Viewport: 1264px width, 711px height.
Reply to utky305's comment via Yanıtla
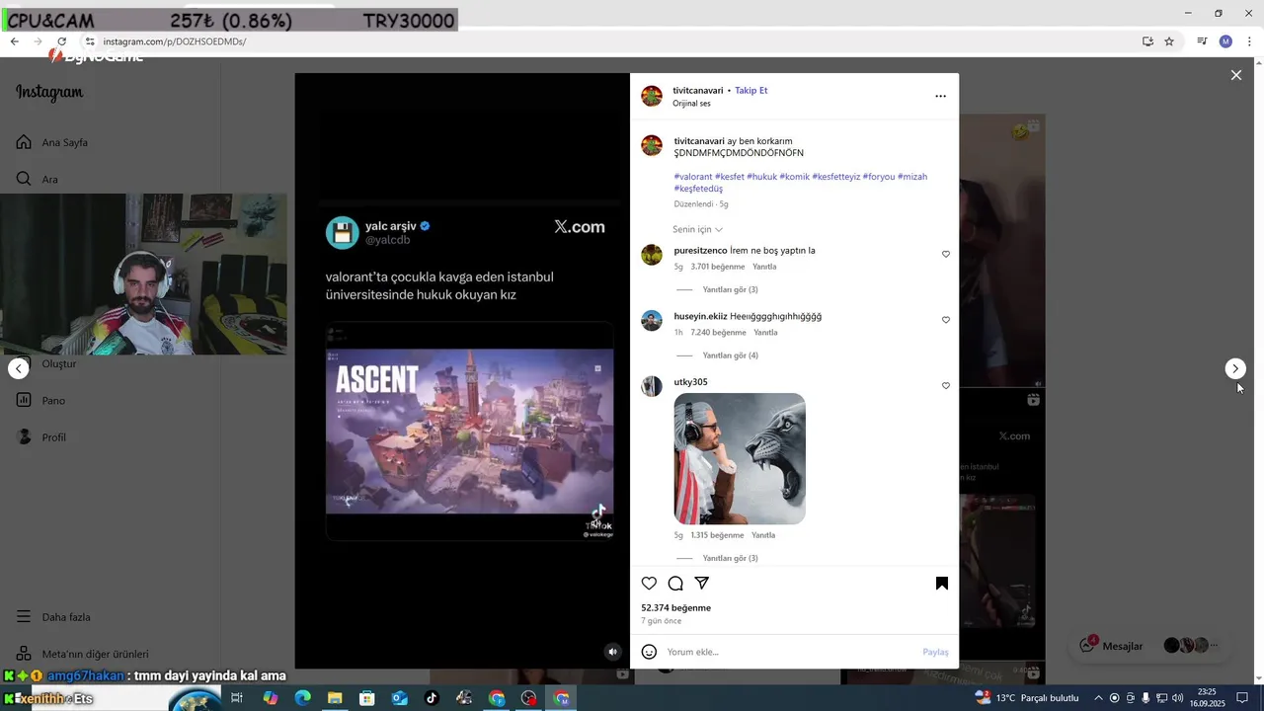(x=763, y=535)
